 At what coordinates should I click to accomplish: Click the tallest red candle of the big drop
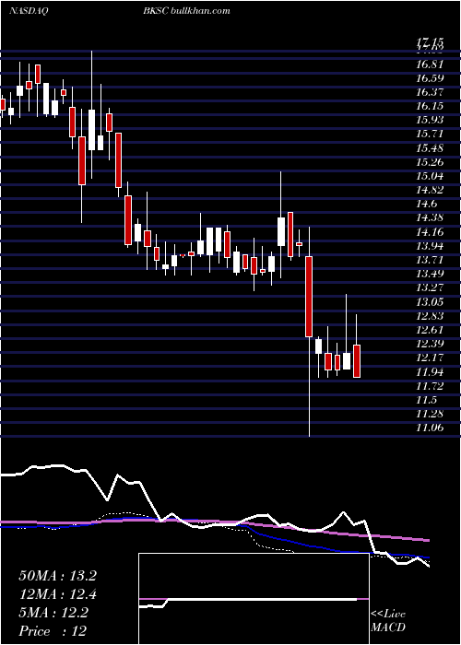(x=309, y=297)
